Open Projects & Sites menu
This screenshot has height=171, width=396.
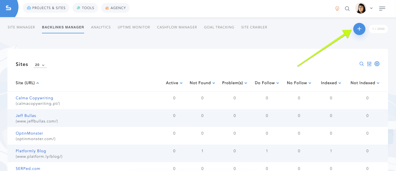pyautogui.click(x=46, y=8)
